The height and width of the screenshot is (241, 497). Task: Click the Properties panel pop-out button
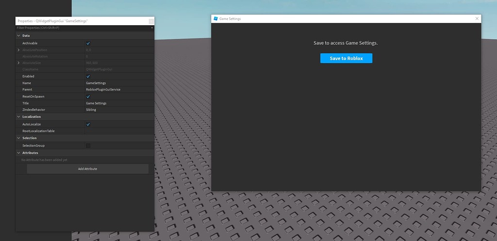click(151, 21)
